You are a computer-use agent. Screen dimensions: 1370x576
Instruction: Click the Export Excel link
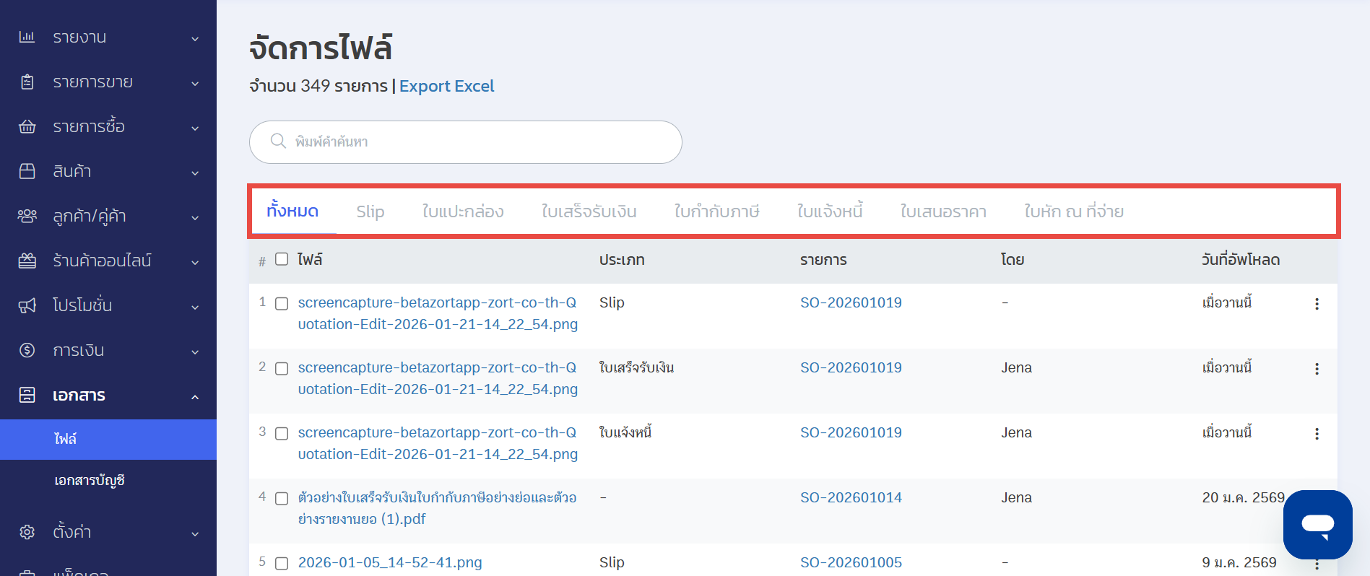[x=446, y=86]
